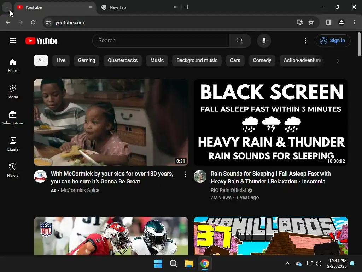Click the Chrome taskbar icon
This screenshot has height=272, width=362.
coord(205,263)
